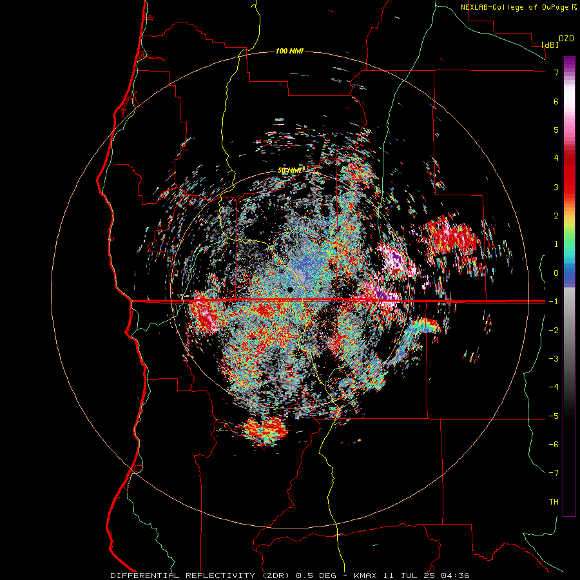Click the -4 dB scale value
This screenshot has width=580, height=580.
click(x=554, y=387)
